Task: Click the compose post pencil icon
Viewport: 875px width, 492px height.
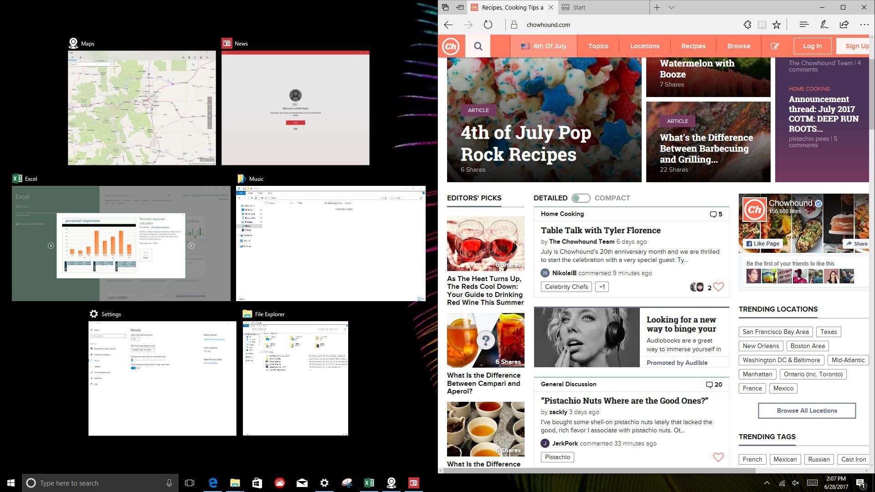Action: click(x=775, y=46)
